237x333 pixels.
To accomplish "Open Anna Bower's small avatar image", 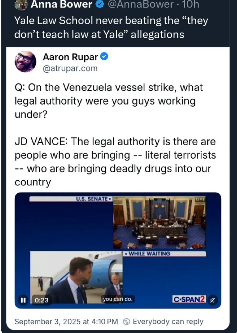I will click(21, 5).
